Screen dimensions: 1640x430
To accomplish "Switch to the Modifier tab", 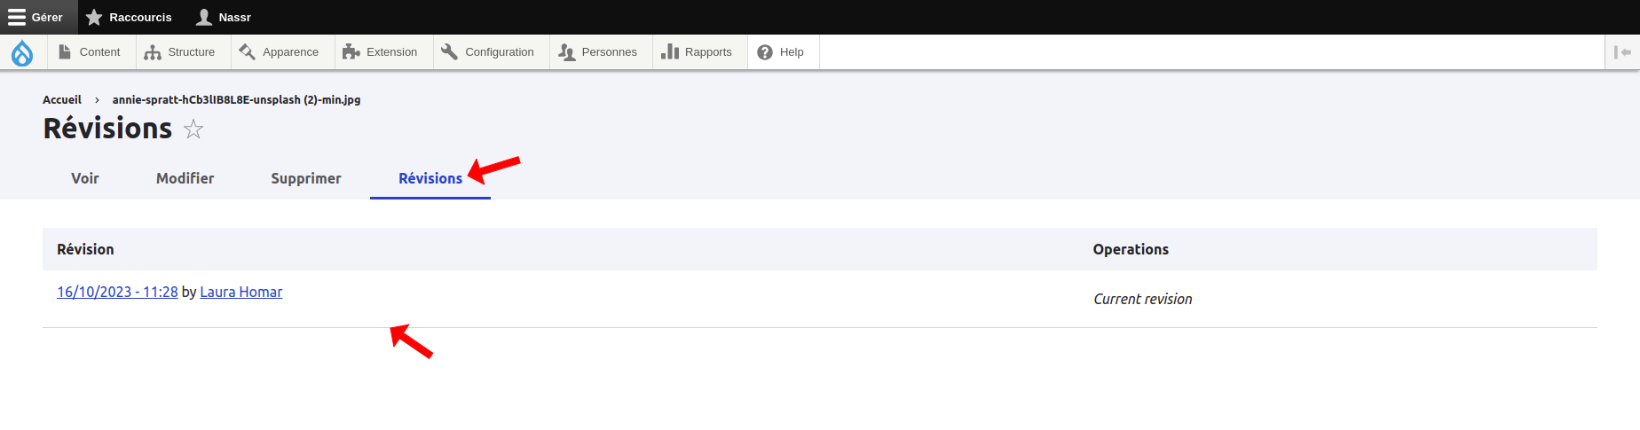I will point(185,178).
